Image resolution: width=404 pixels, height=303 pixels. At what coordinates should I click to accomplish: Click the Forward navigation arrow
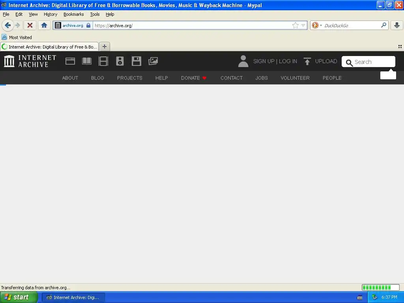coord(18,25)
